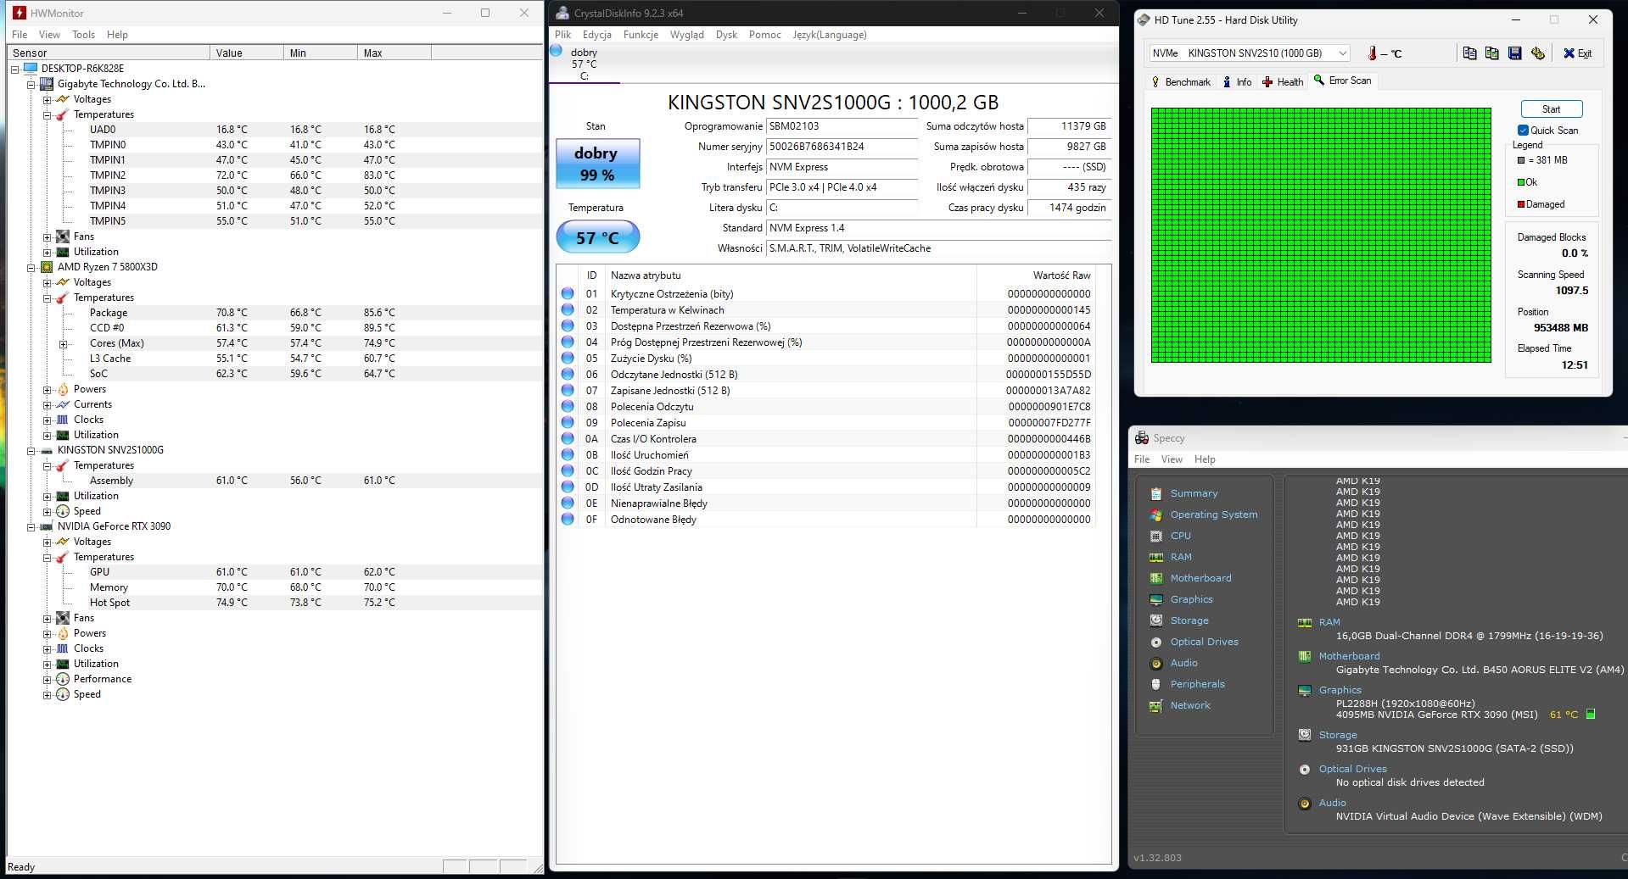1628x879 pixels.
Task: Open the Dysk menu in CrystalDiskInfo
Action: click(726, 35)
